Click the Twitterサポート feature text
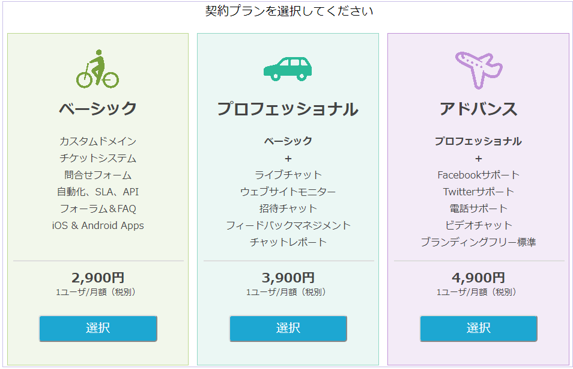The width and height of the screenshot is (573, 369). click(x=479, y=192)
